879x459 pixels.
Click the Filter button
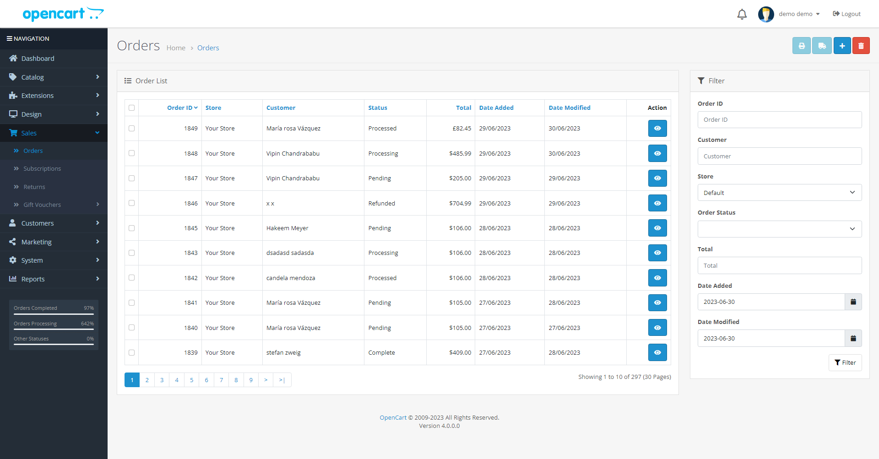[x=845, y=362]
